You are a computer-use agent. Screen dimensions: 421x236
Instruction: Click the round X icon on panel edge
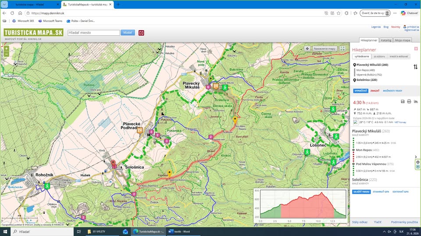418,162
